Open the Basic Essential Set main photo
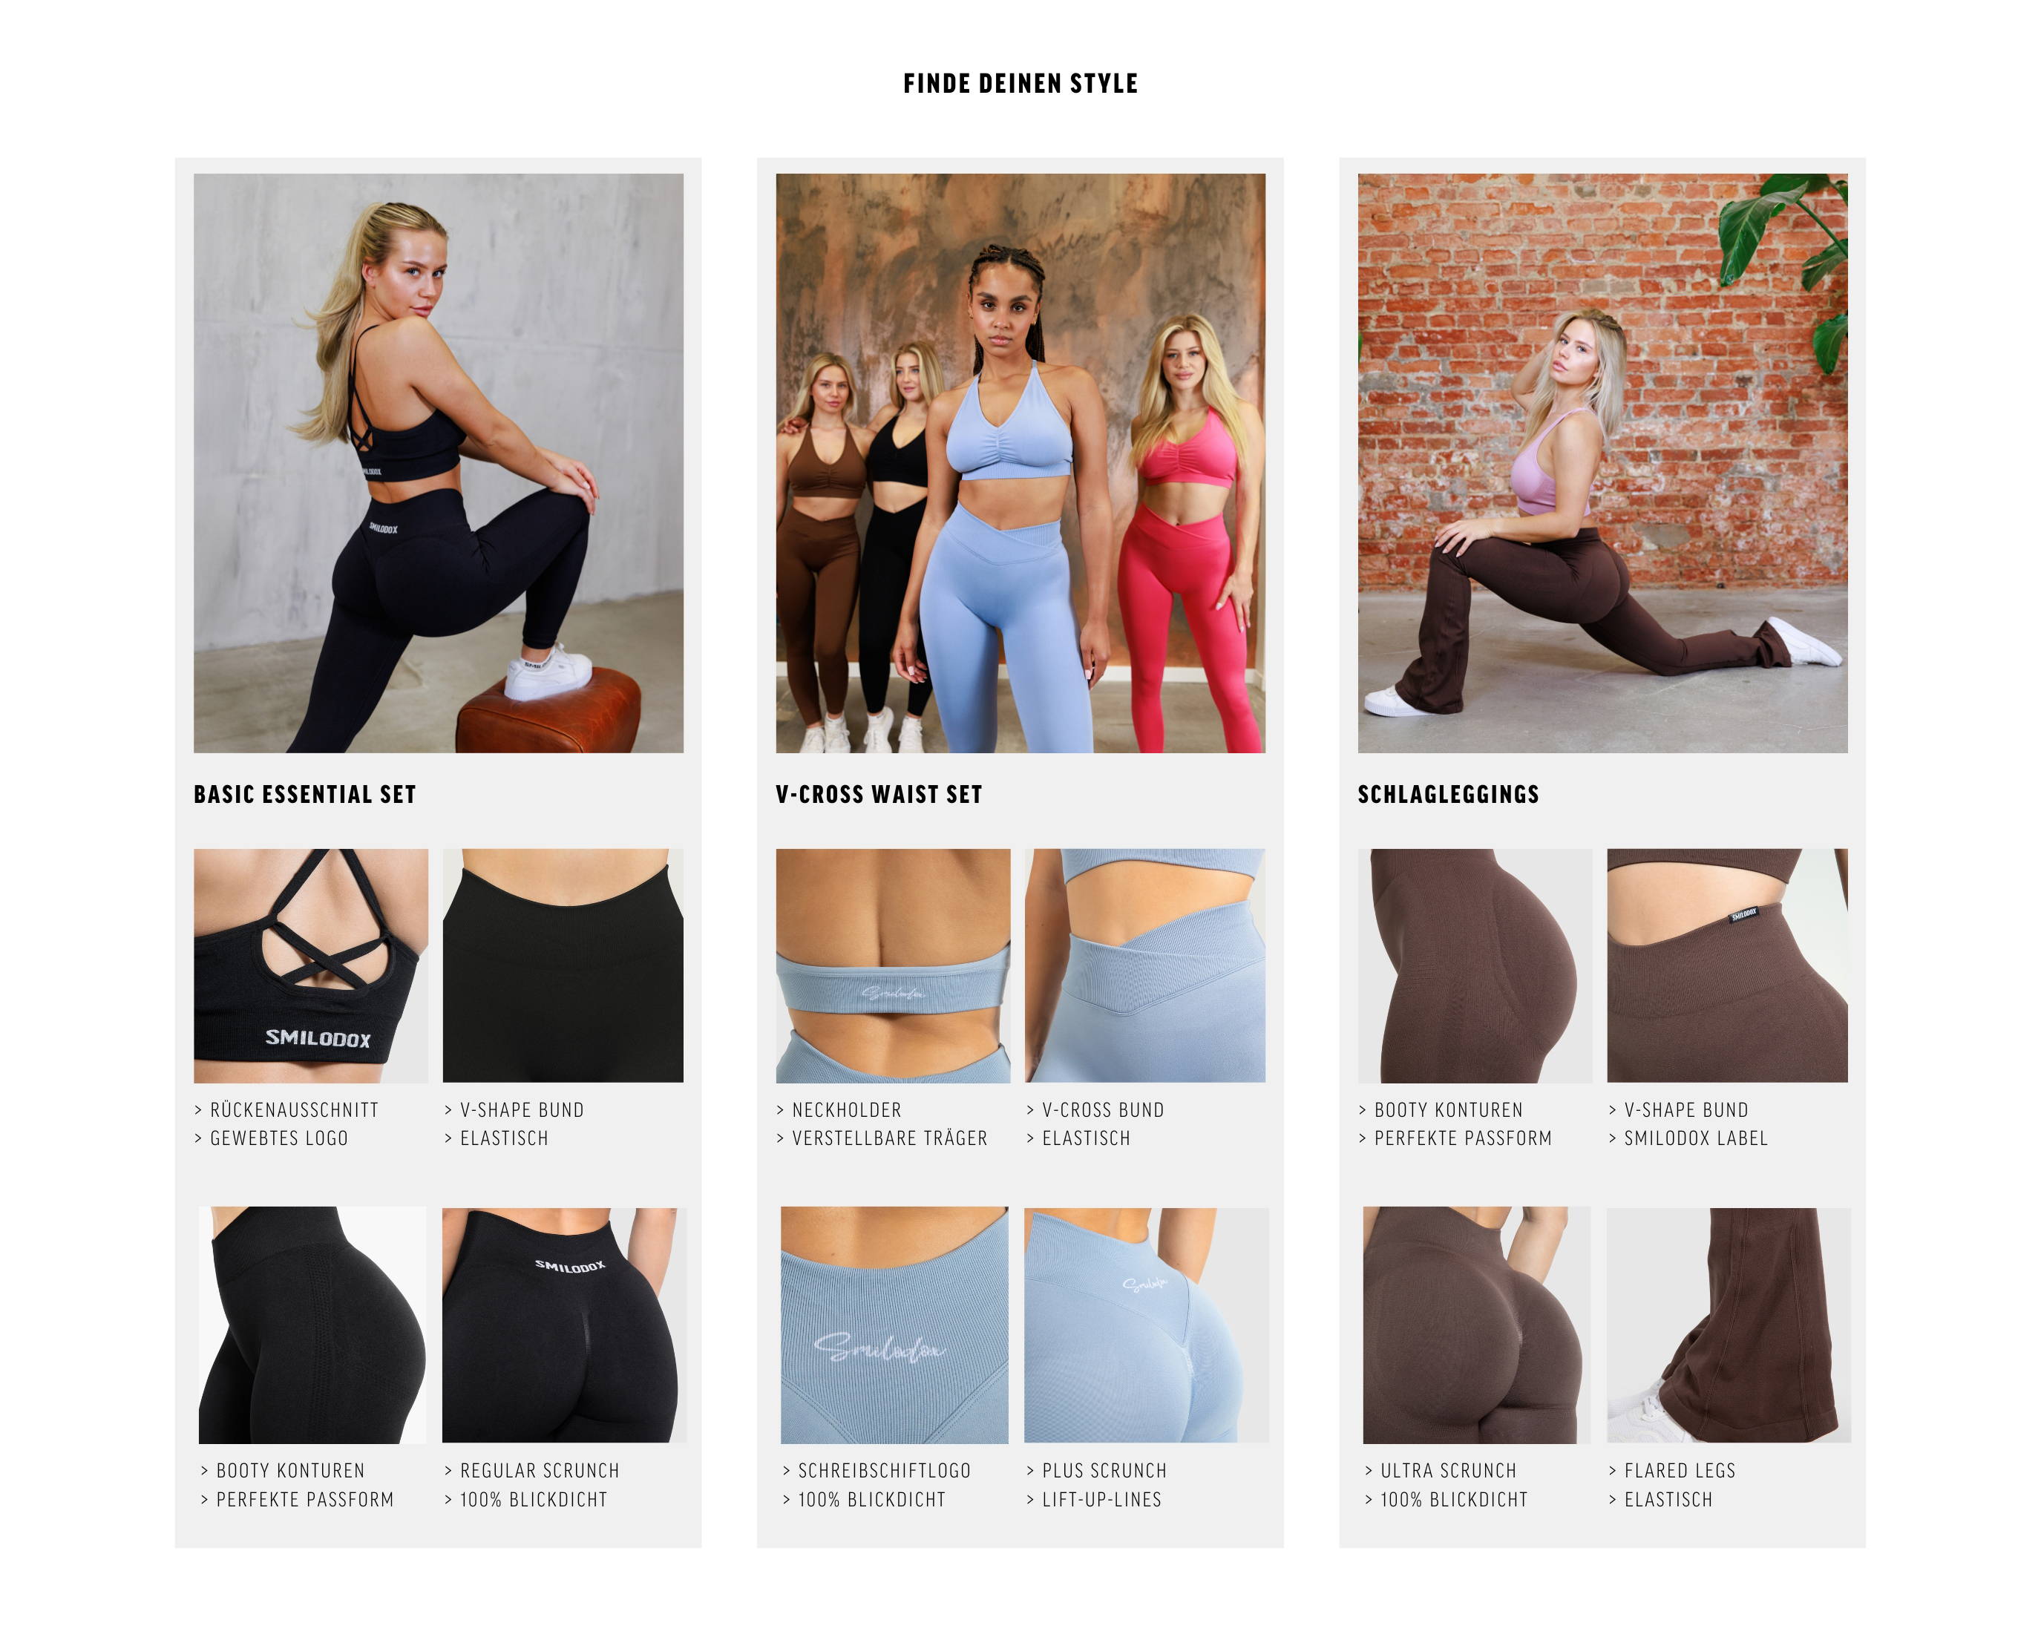Image resolution: width=2041 pixels, height=1637 pixels. point(439,463)
